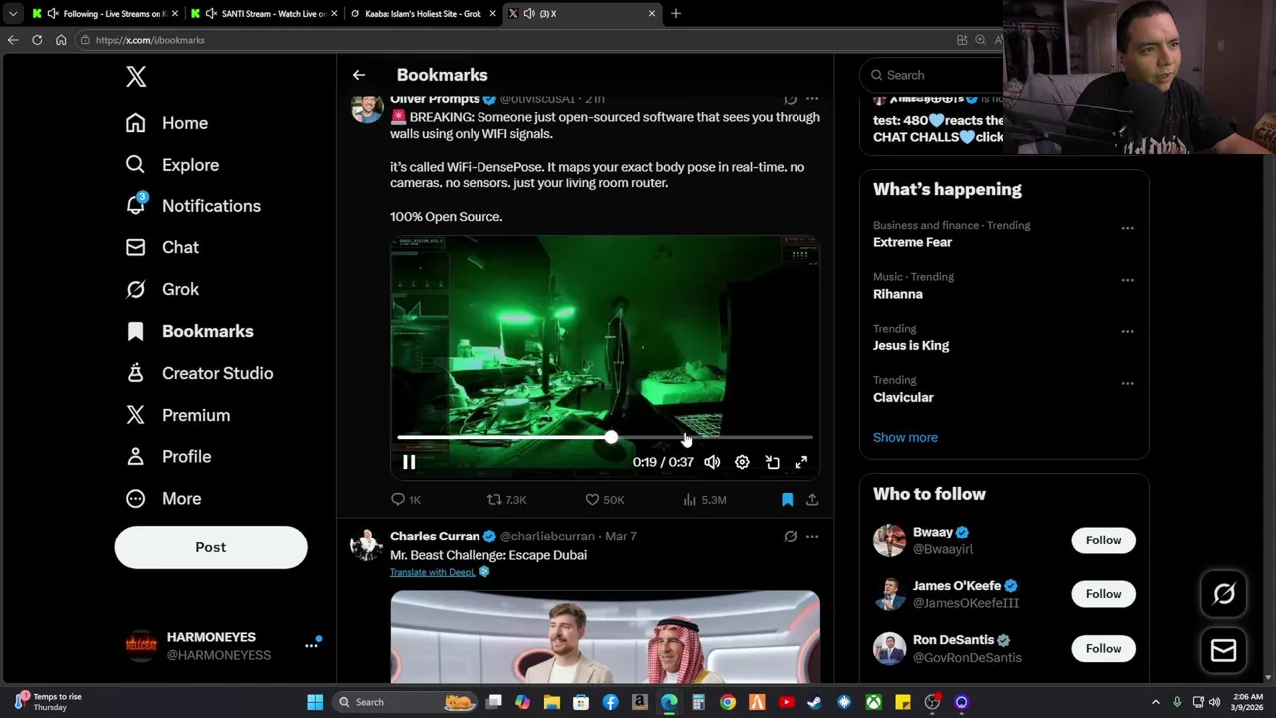View analytics 5.3M on post
The width and height of the screenshot is (1276, 718).
[x=704, y=499]
